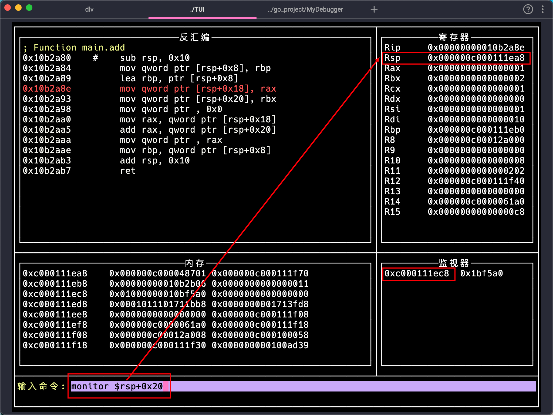This screenshot has width=553, height=415.
Task: Select the ./TUI tab
Action: pyautogui.click(x=197, y=9)
